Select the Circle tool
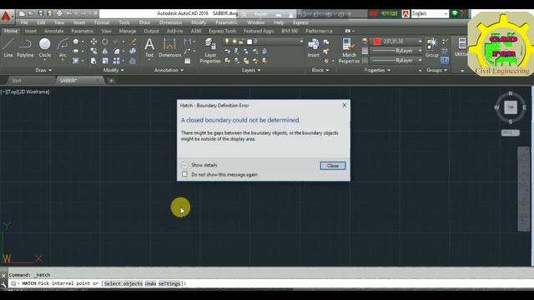This screenshot has width=534, height=300. 44,47
